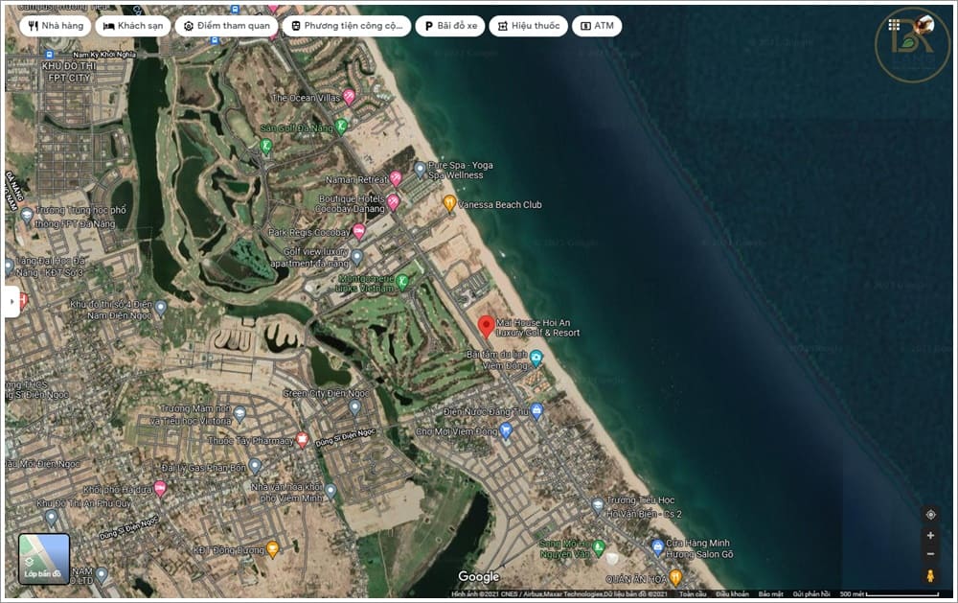The image size is (958, 603).
Task: Show ATM locations
Action: click(x=597, y=26)
